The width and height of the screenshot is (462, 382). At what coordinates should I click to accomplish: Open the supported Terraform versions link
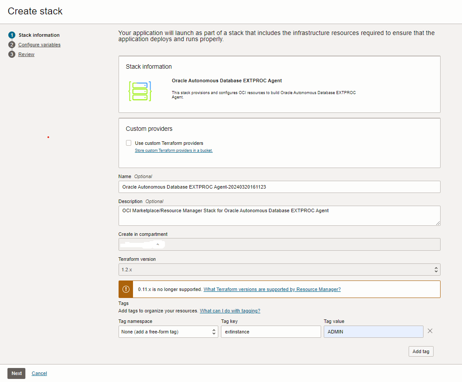pos(272,289)
